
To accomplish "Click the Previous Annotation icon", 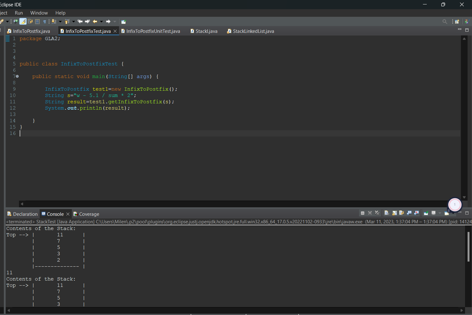I will click(67, 21).
